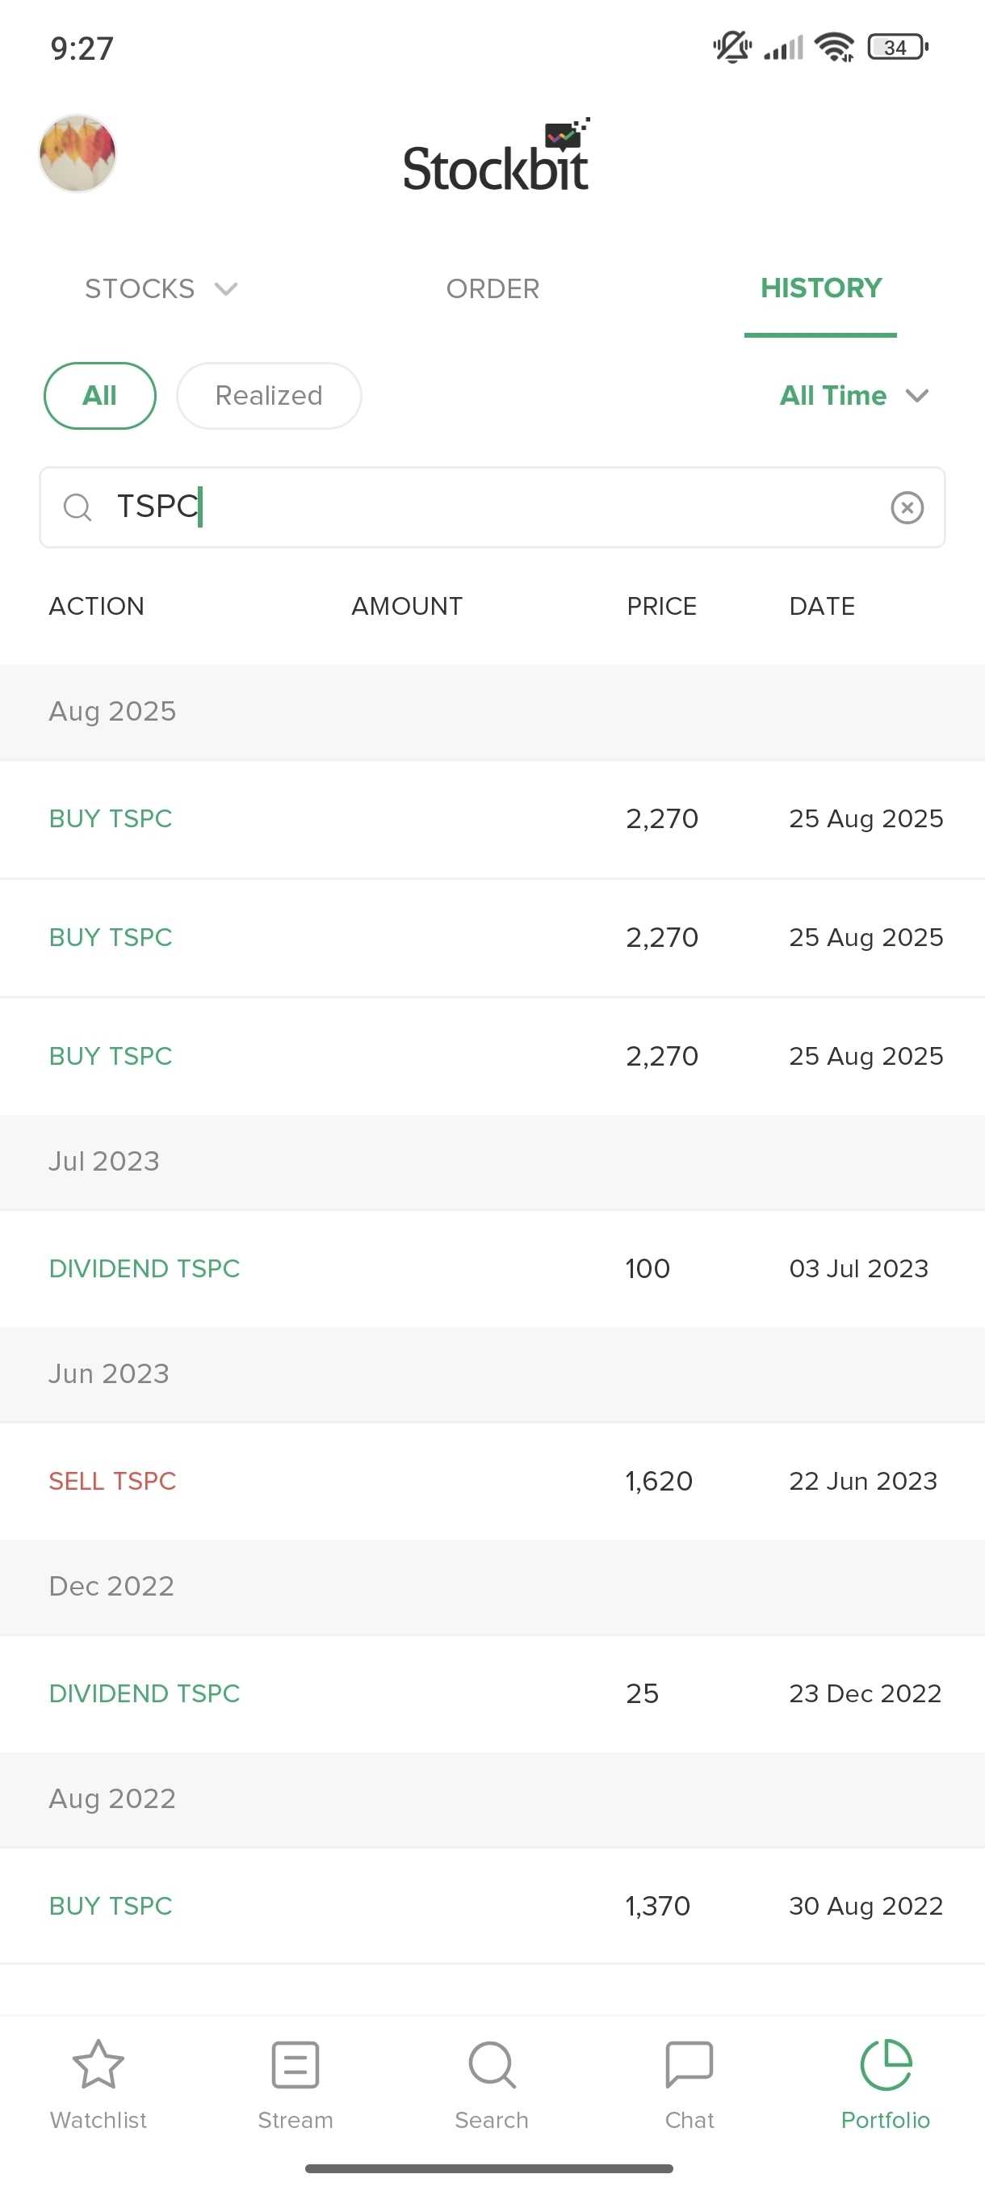Select the All filter chip
Screen dimensions: 985x2191
pyautogui.click(x=99, y=396)
